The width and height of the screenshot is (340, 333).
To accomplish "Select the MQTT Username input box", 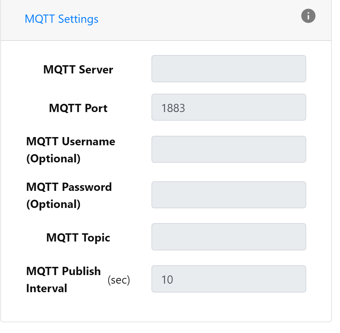I will pos(229,149).
